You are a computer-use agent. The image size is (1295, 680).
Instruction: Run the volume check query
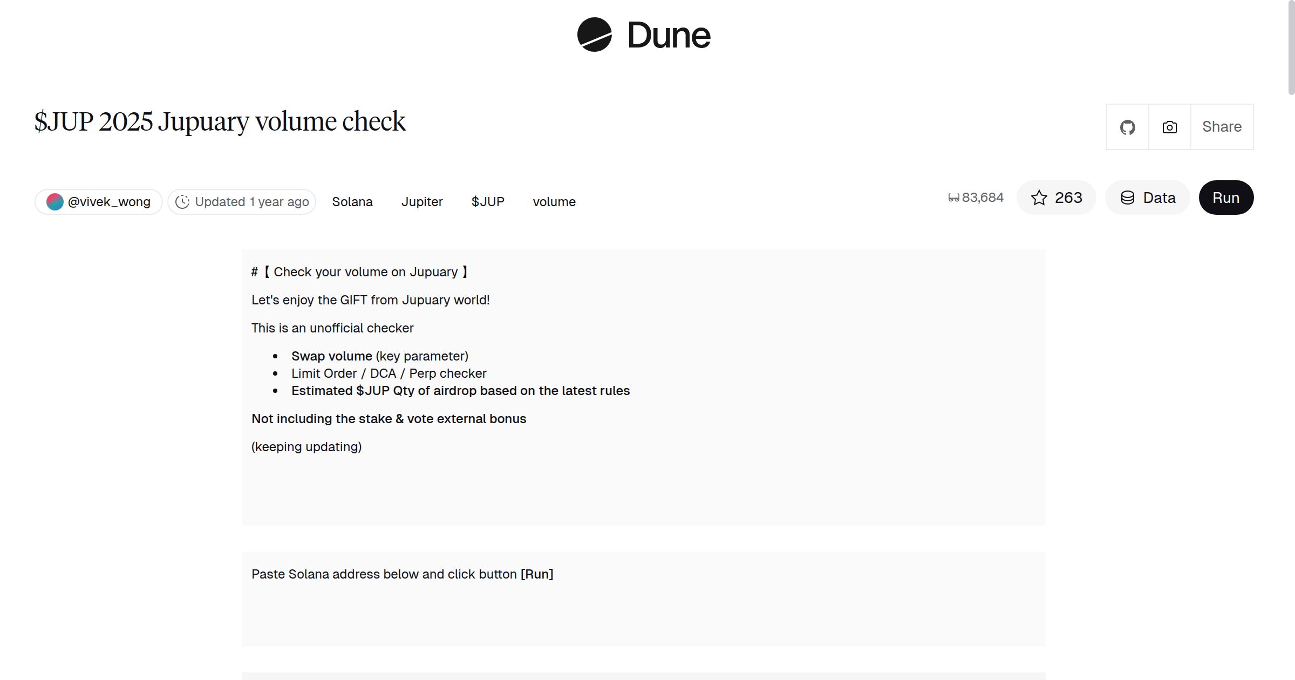1226,198
